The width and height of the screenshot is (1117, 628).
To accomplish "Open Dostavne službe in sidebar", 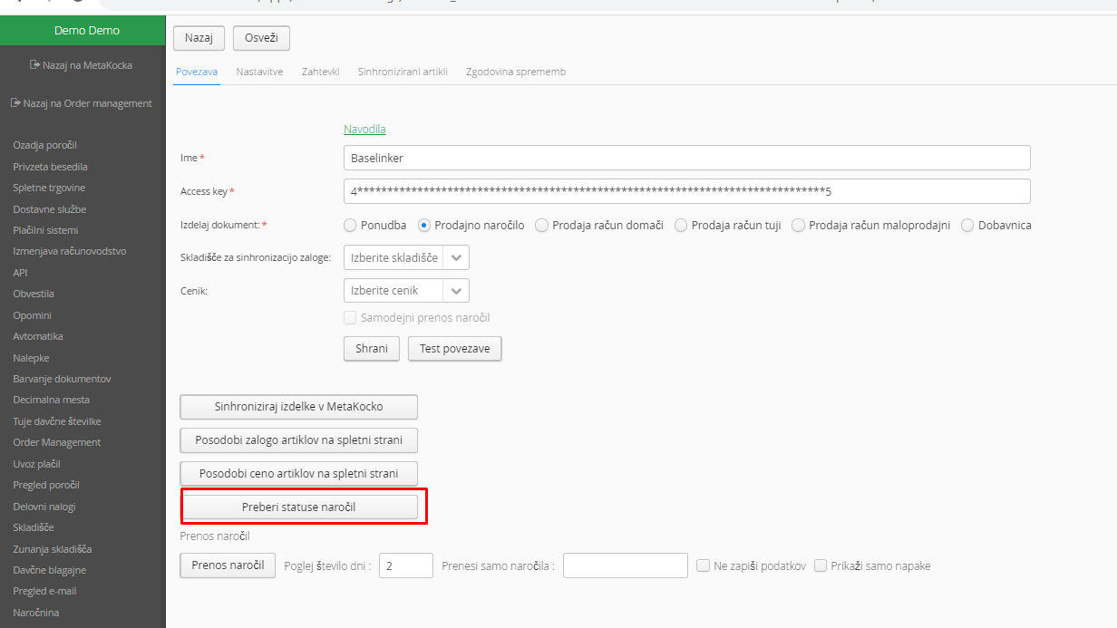I will tap(49, 209).
